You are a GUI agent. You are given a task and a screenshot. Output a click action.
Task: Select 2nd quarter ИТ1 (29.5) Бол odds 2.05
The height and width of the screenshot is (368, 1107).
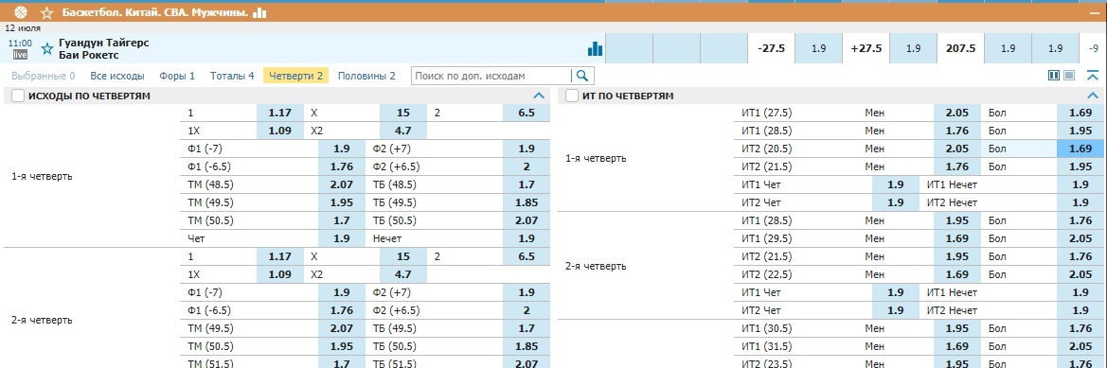coord(1080,239)
